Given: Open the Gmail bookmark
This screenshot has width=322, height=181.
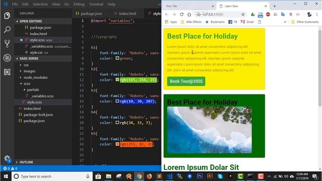Looking at the screenshot, I should 248,22.
